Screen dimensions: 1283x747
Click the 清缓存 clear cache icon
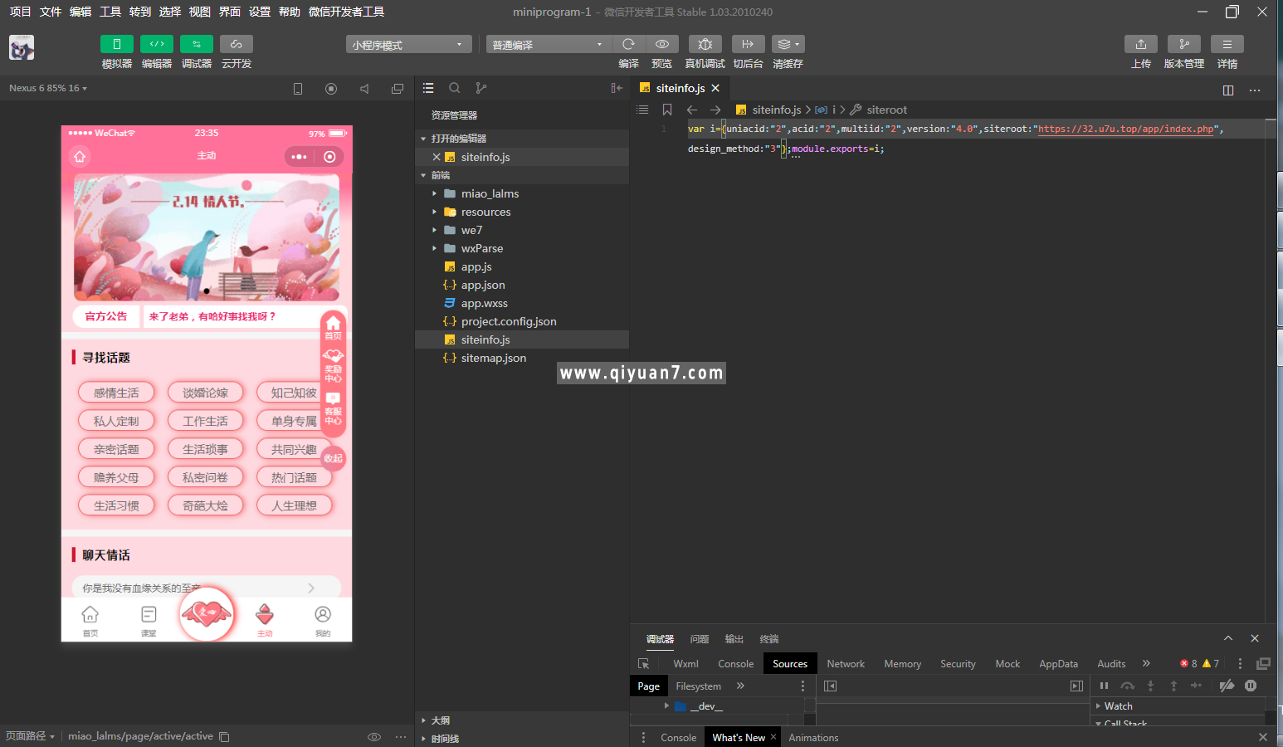(x=785, y=44)
